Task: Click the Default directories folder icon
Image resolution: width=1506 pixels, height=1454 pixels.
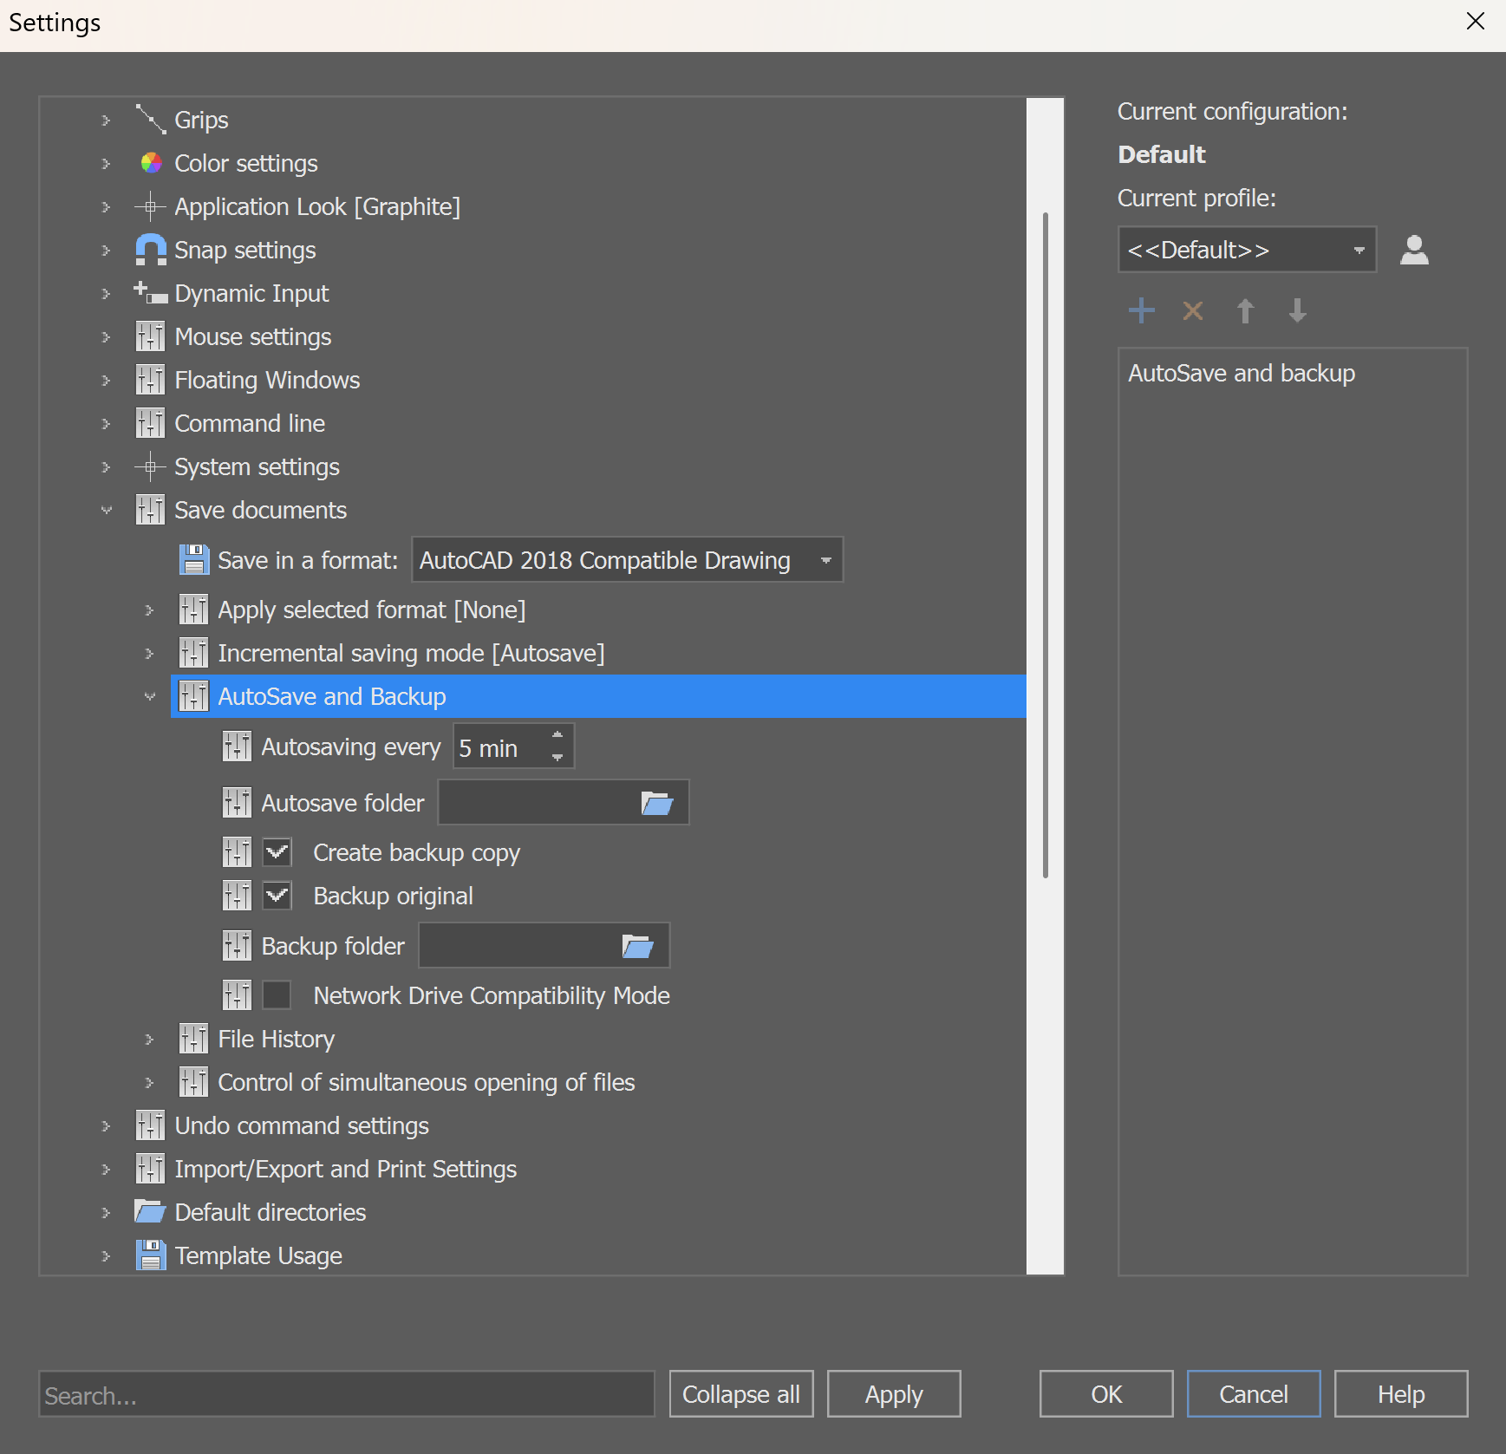Action: [x=150, y=1211]
